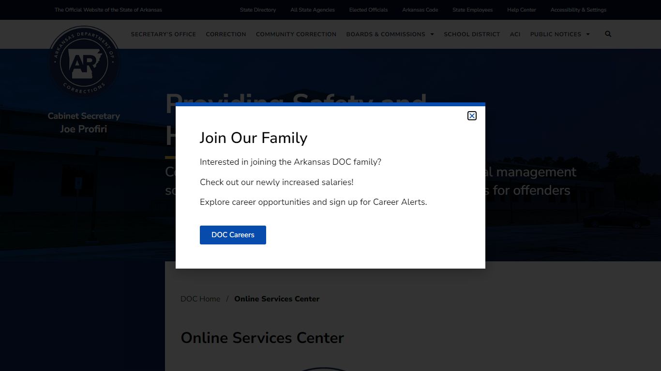The height and width of the screenshot is (371, 661).
Task: Open Accessibility & Settings
Action: (578, 10)
